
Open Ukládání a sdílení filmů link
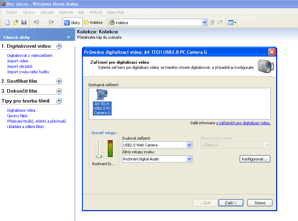(x=25, y=127)
